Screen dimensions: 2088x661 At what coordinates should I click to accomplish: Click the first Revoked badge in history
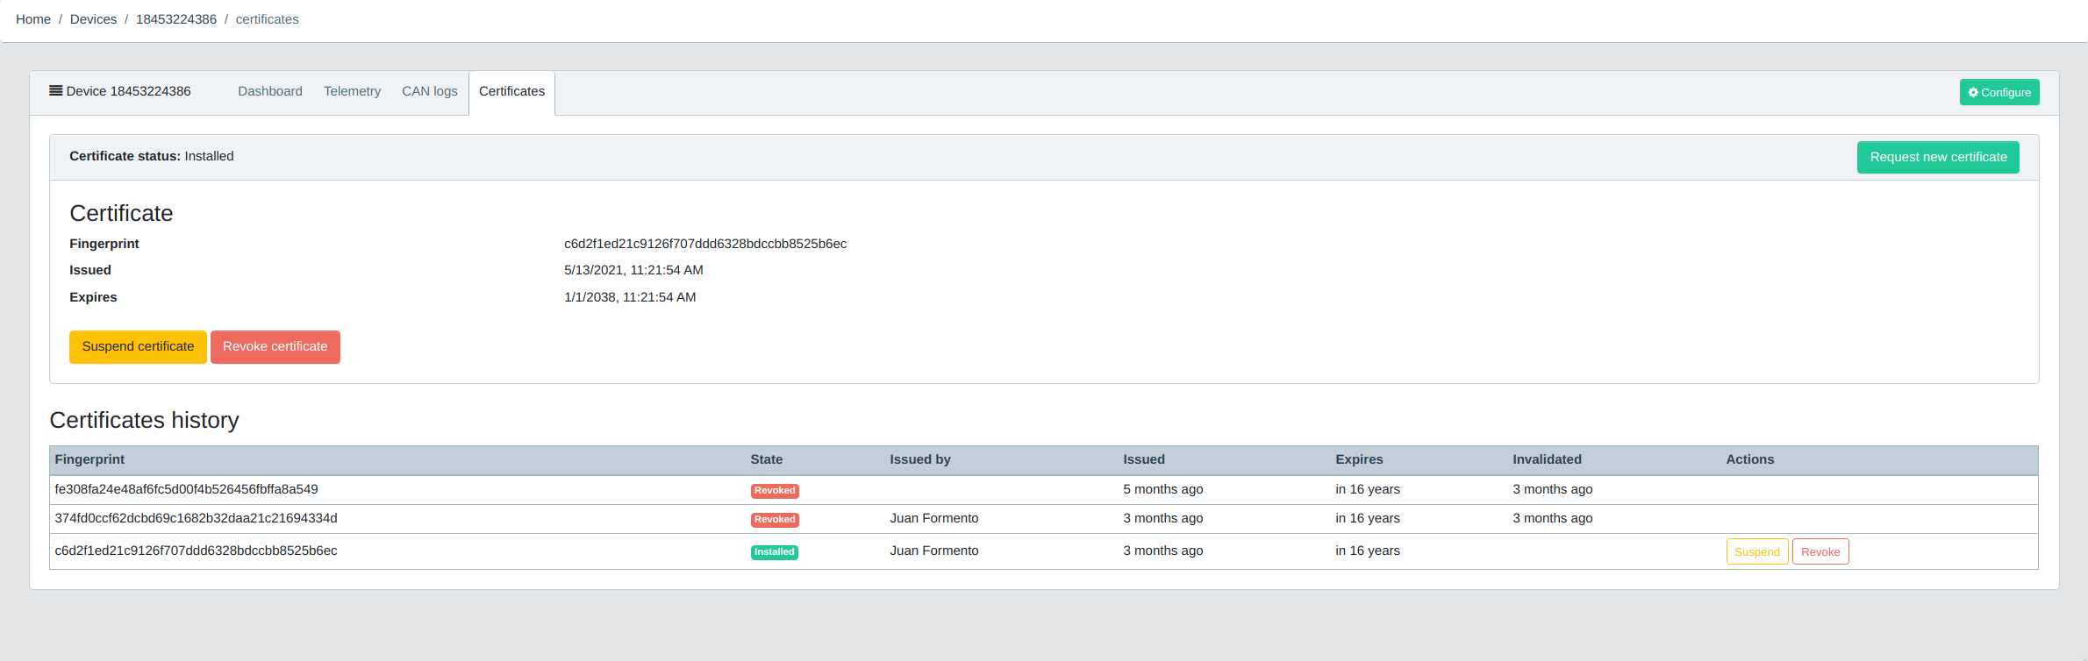point(774,491)
